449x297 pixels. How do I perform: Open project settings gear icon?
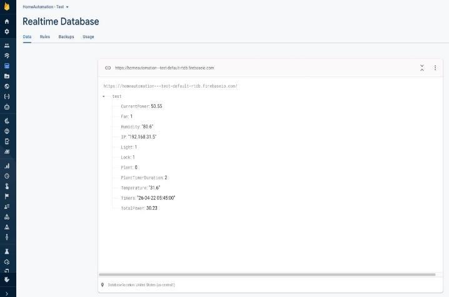point(7,31)
